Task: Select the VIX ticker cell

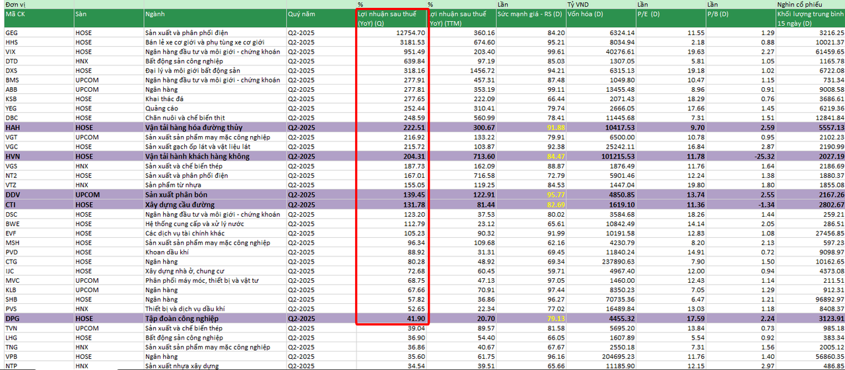Action: [x=11, y=51]
